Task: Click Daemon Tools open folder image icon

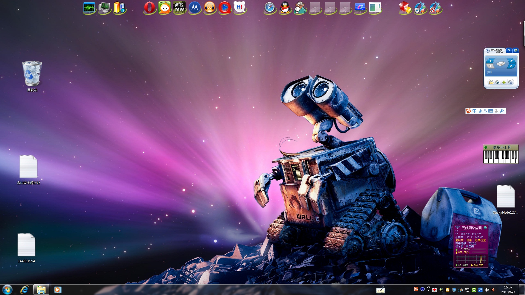Action: (x=491, y=82)
